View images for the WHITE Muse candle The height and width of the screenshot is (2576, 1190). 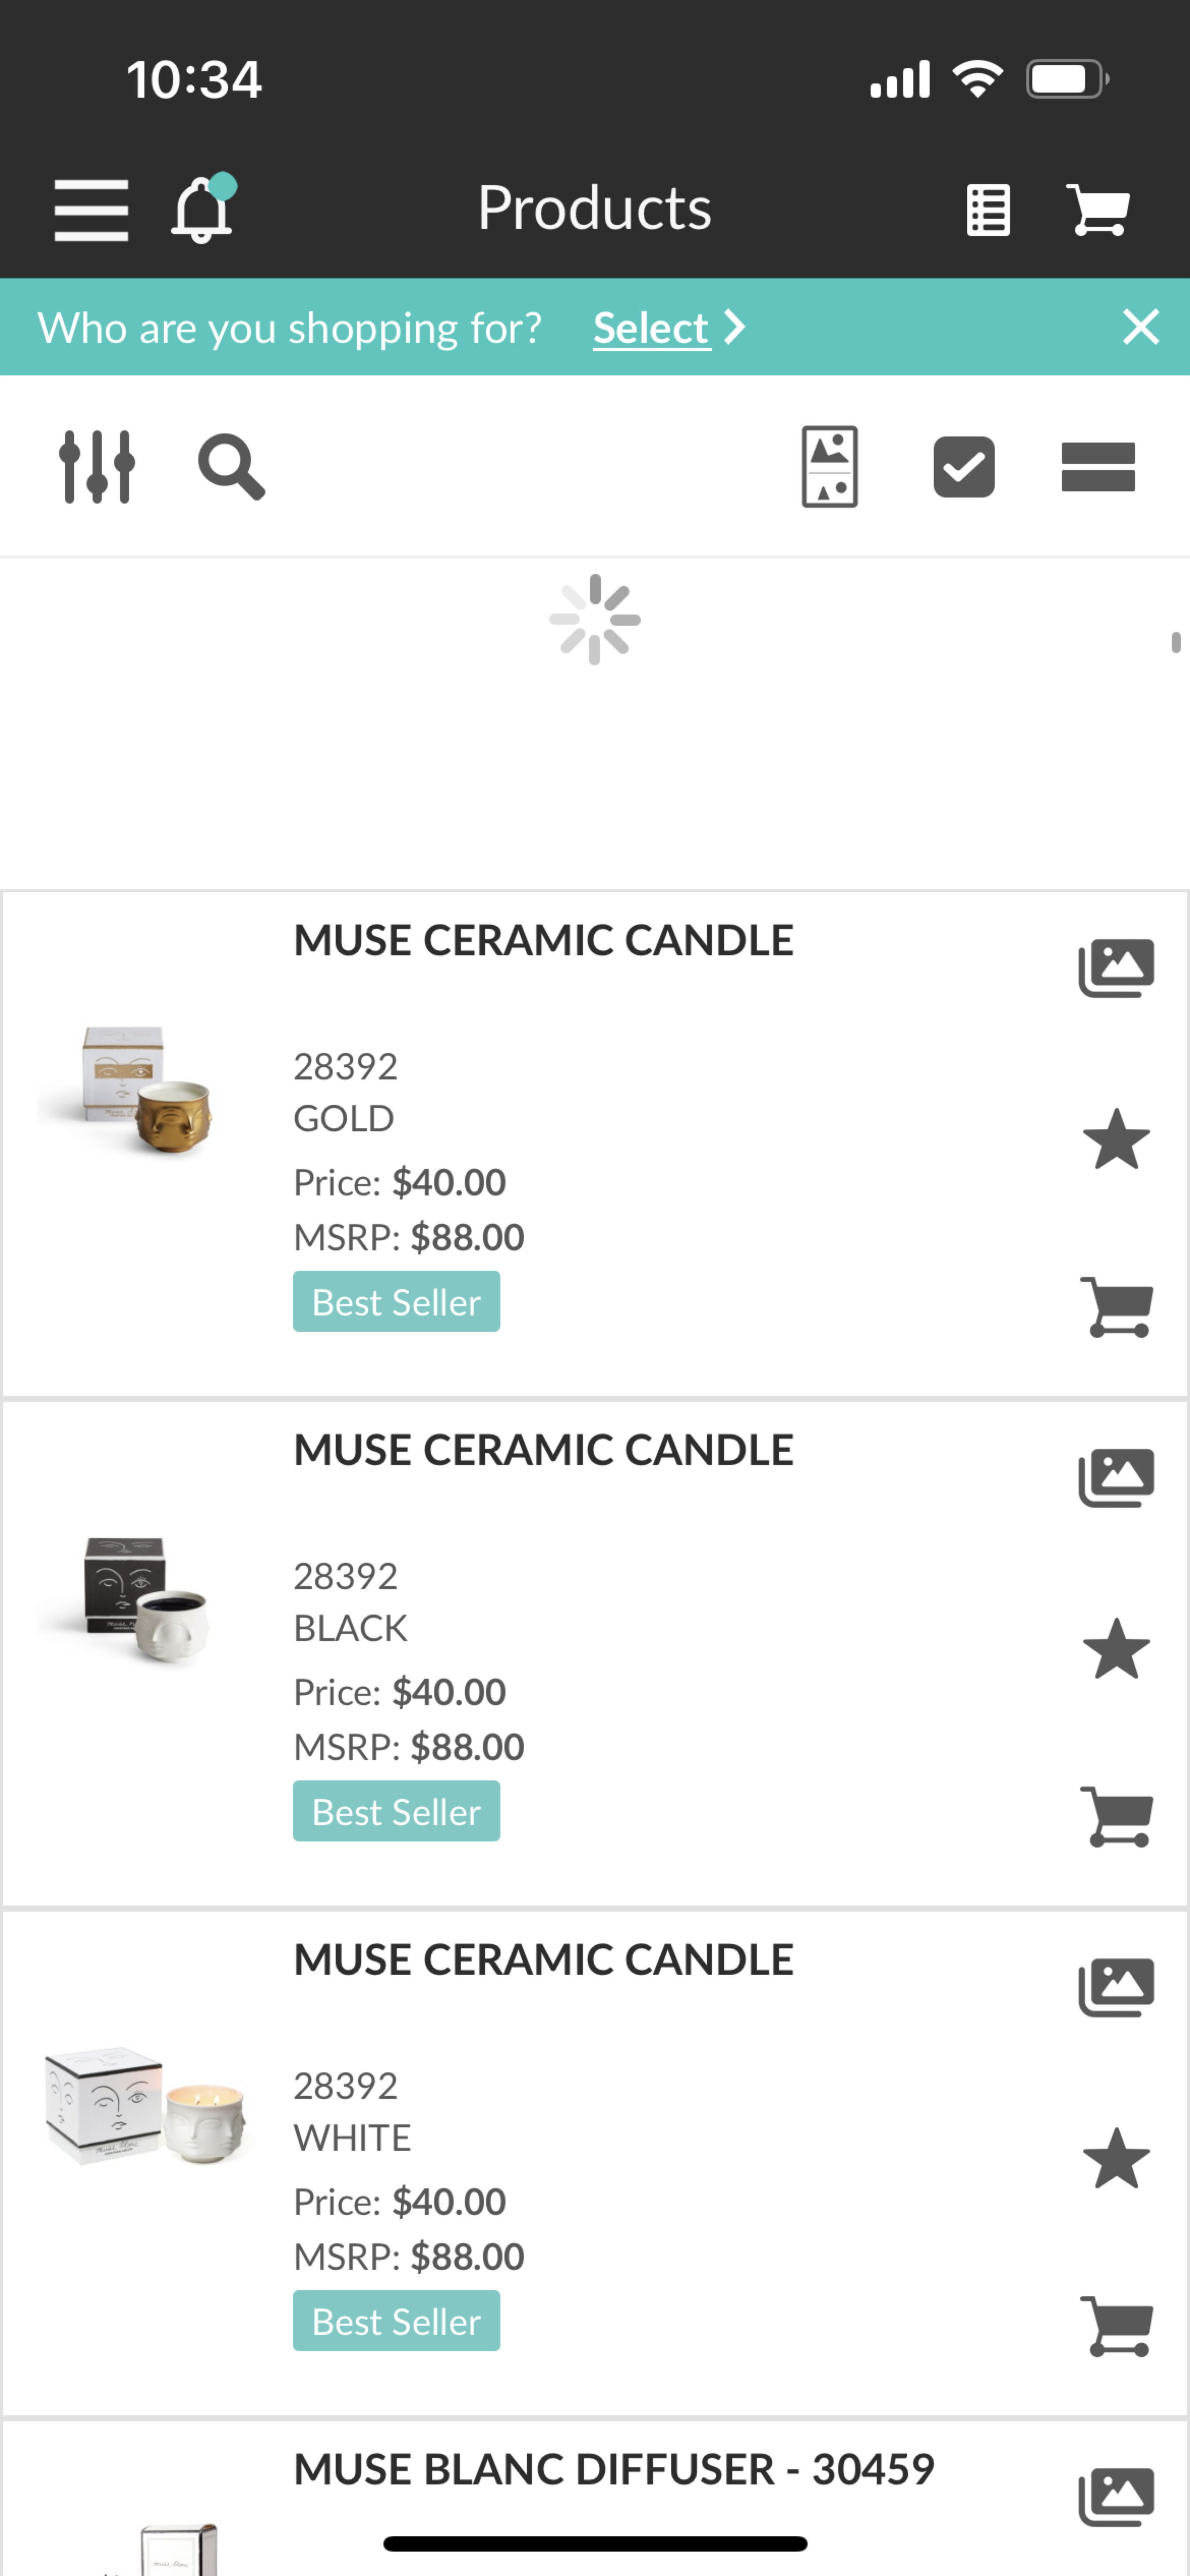pyautogui.click(x=1116, y=1987)
